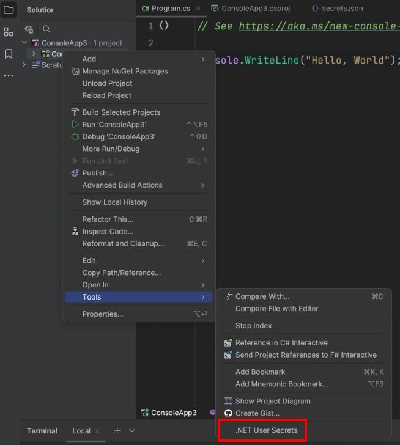Image resolution: width=400 pixels, height=445 pixels.
Task: Open the Add submenu
Action: click(139, 59)
